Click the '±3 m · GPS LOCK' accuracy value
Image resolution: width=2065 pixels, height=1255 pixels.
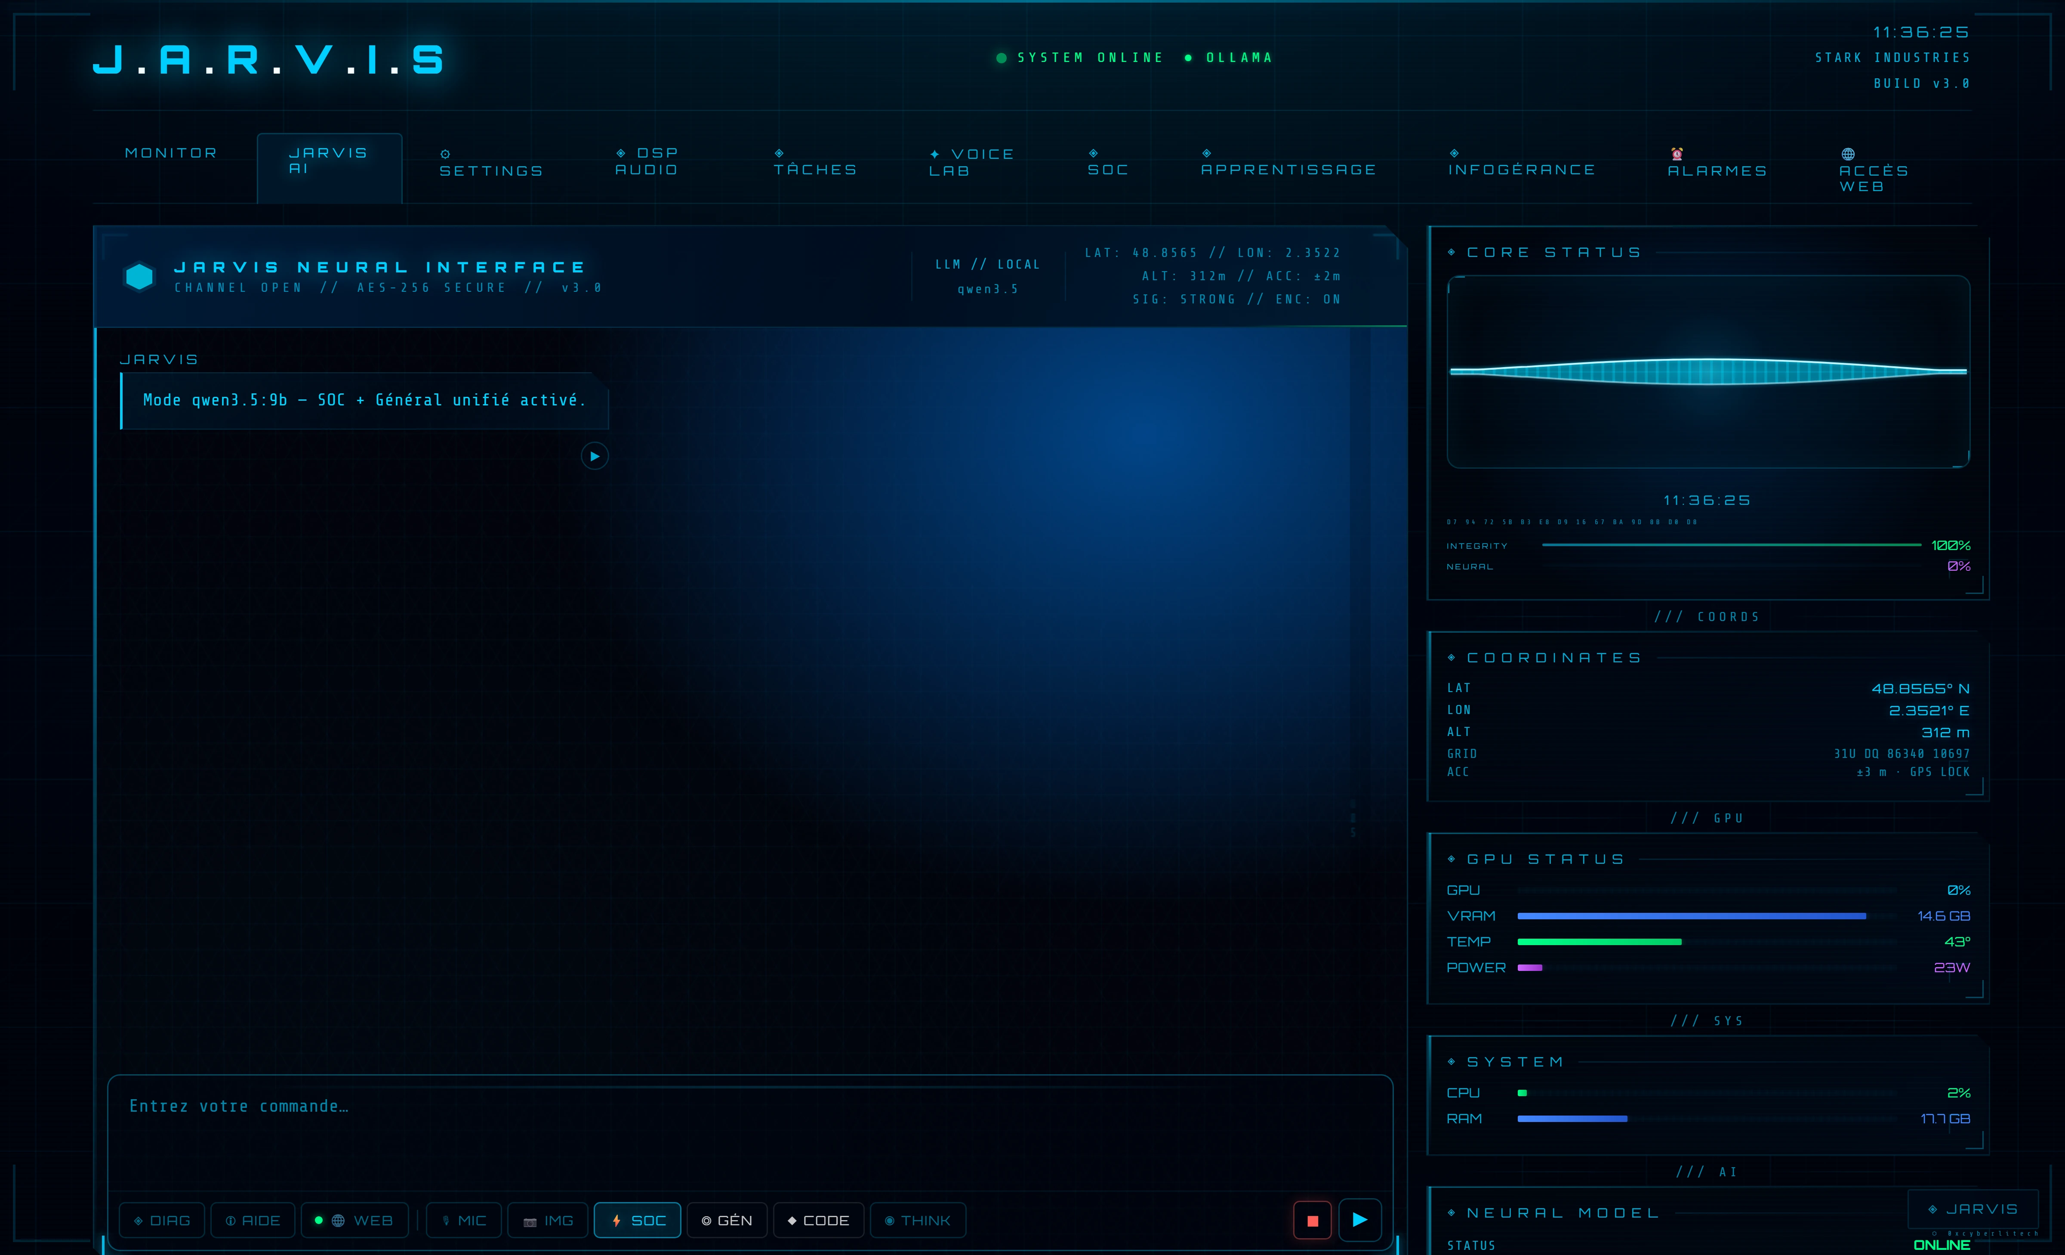pos(1913,771)
